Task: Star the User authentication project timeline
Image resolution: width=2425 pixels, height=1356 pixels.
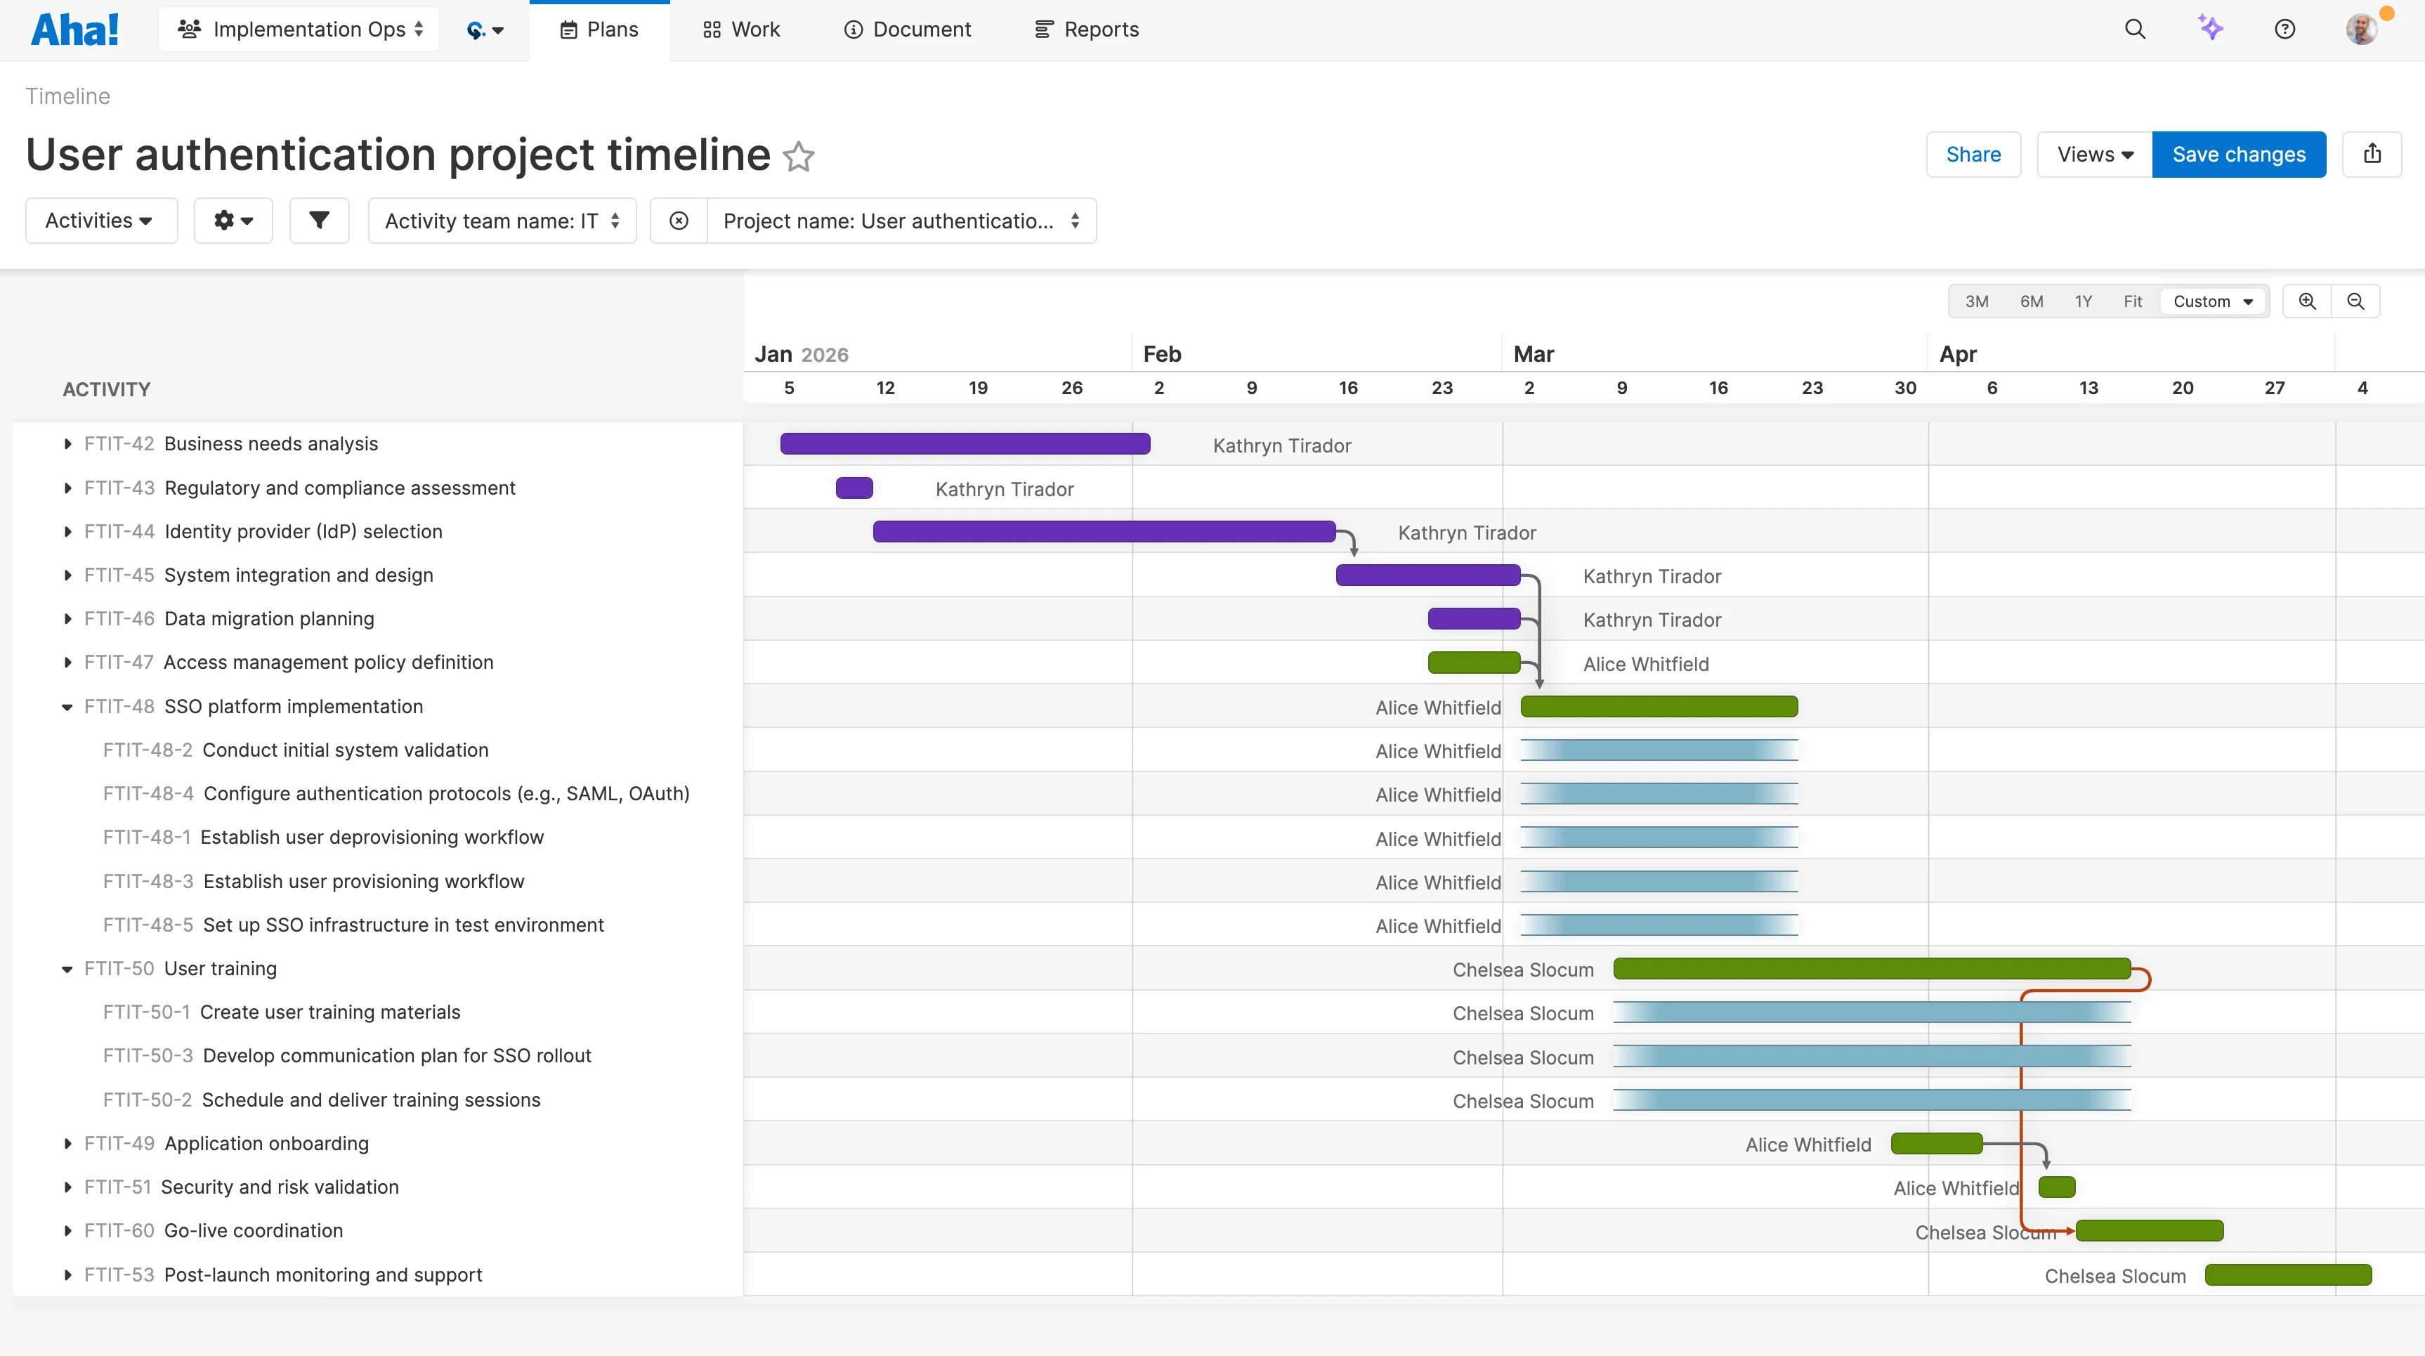Action: (x=799, y=156)
